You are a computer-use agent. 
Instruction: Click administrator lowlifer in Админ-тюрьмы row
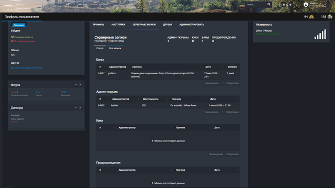point(115,105)
